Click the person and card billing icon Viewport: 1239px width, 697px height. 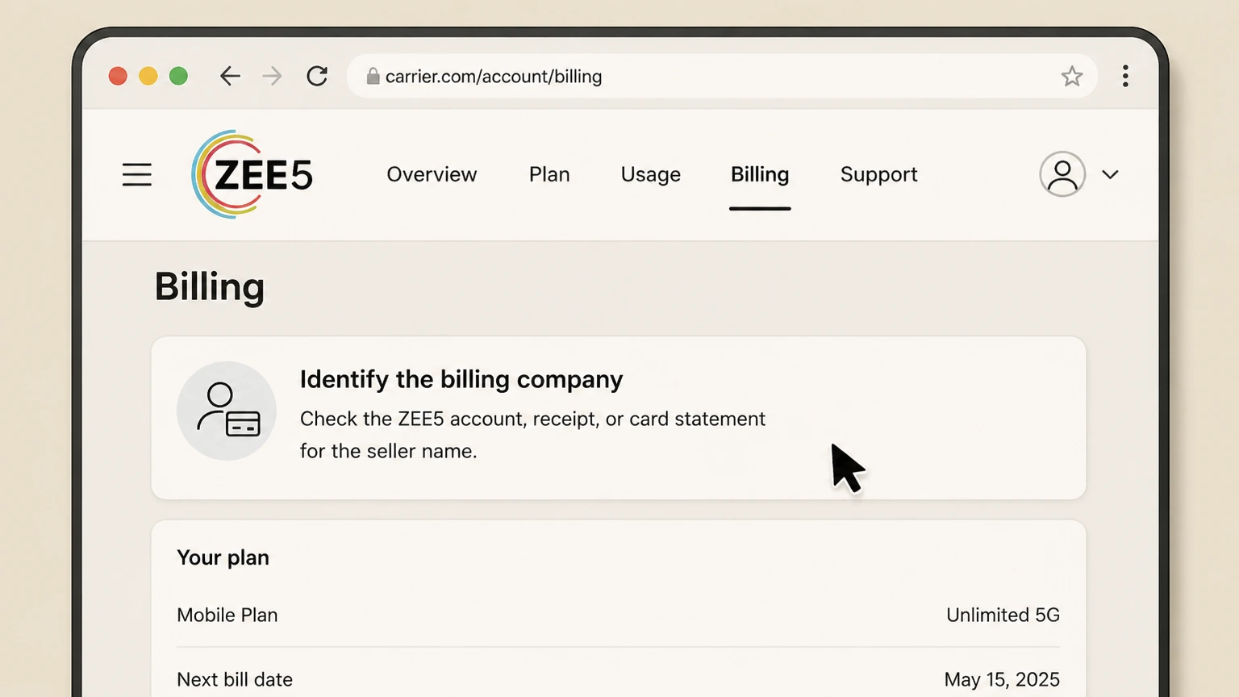point(227,411)
